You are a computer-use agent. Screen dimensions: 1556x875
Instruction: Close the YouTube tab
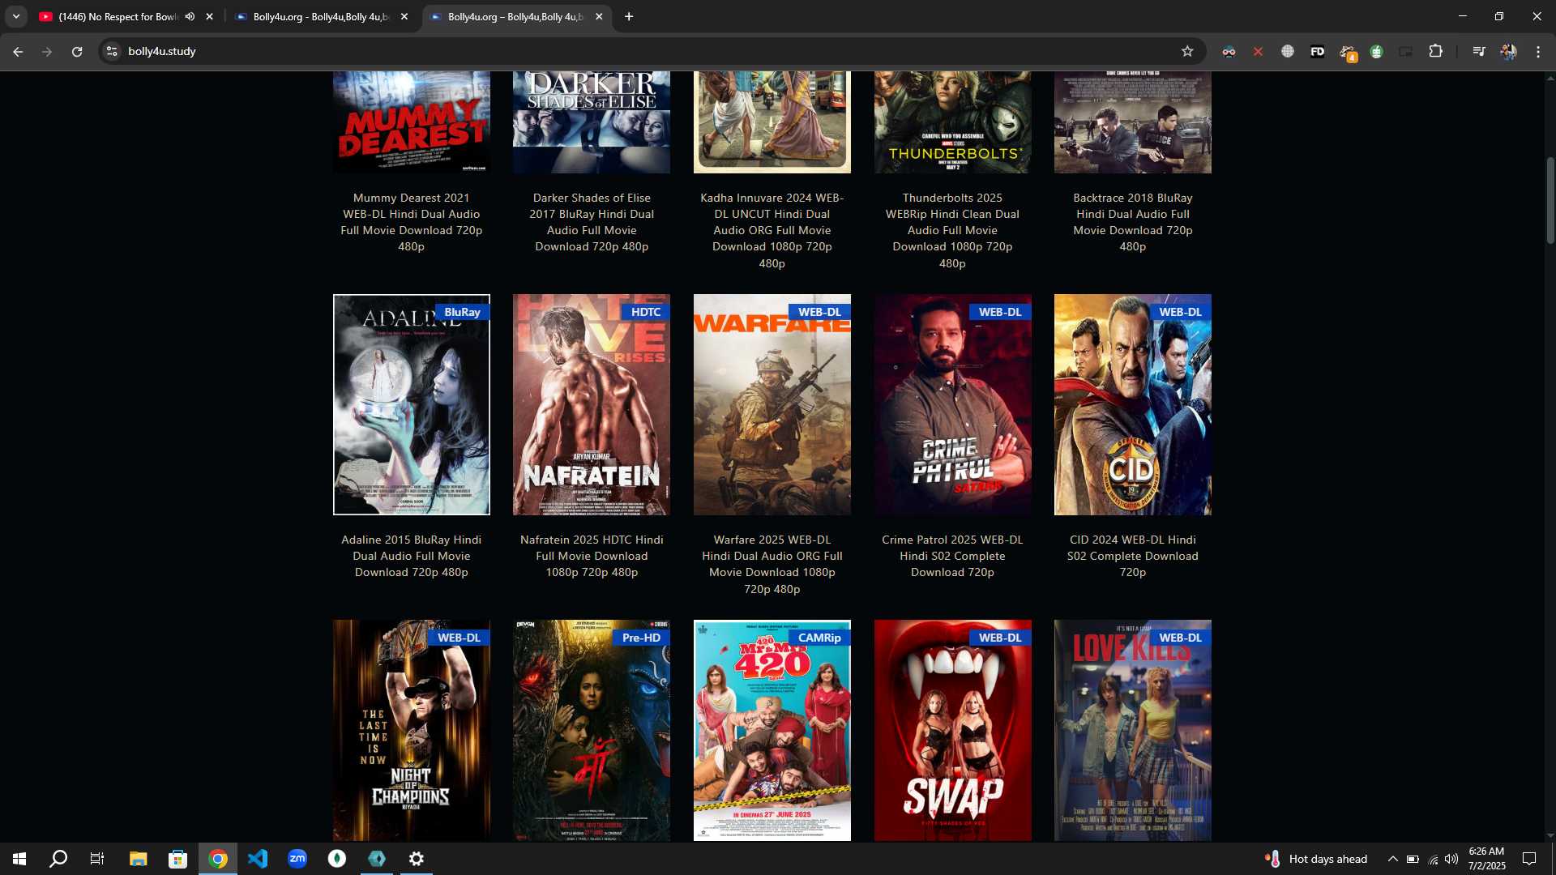(x=210, y=16)
